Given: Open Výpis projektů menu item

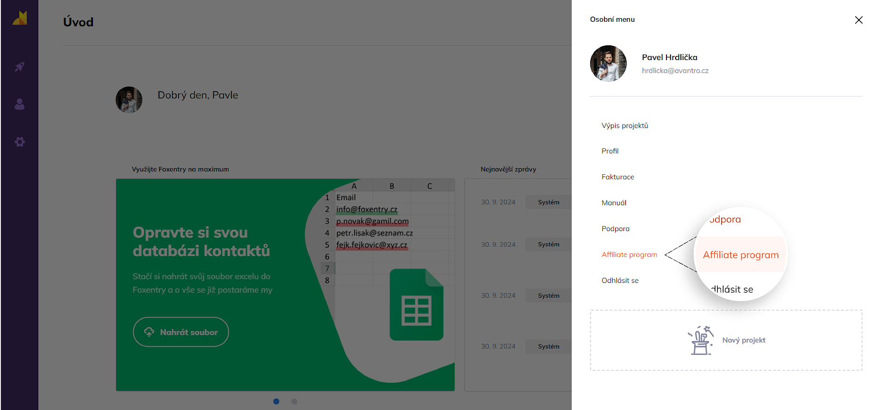Looking at the screenshot, I should coord(624,126).
